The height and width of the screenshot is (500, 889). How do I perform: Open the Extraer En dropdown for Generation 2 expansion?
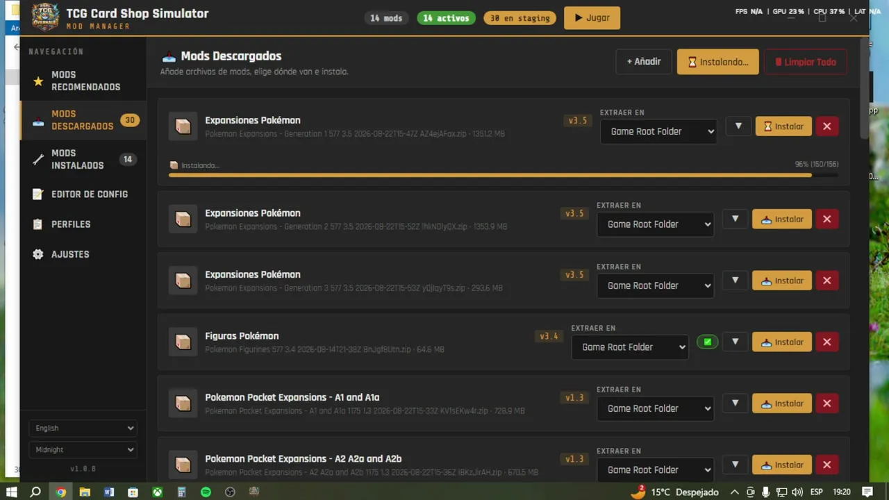point(655,224)
